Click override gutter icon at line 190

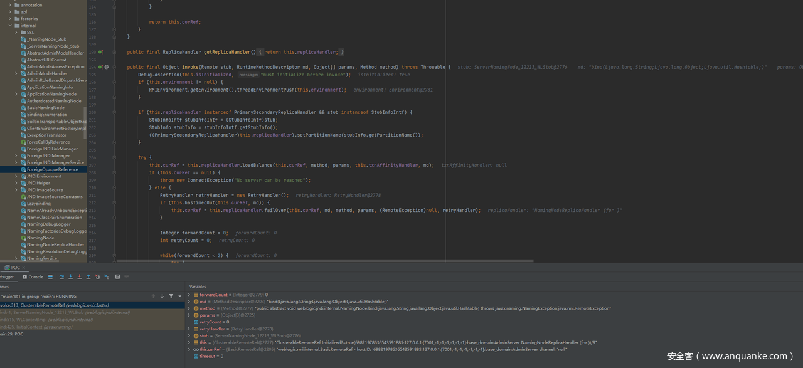(100, 52)
